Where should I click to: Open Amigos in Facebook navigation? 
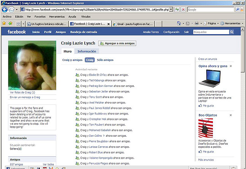61,32
